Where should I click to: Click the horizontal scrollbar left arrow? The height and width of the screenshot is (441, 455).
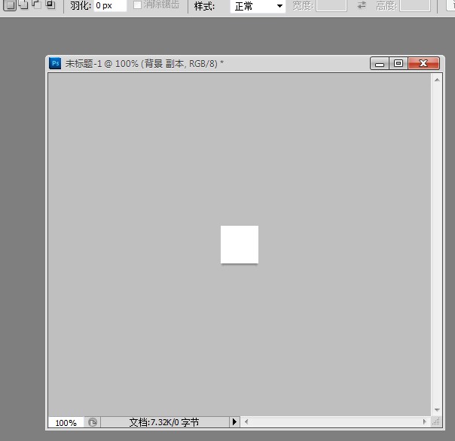coord(246,422)
